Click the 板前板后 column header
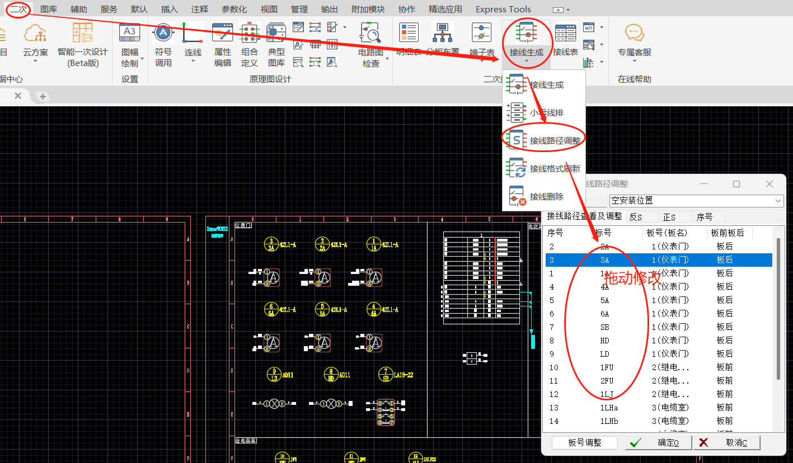This screenshot has height=463, width=793. click(730, 233)
